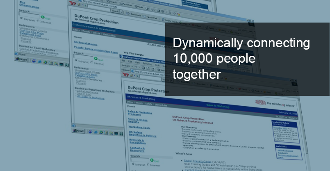Open Siebel Training Guides link under What's New

pos(198,161)
